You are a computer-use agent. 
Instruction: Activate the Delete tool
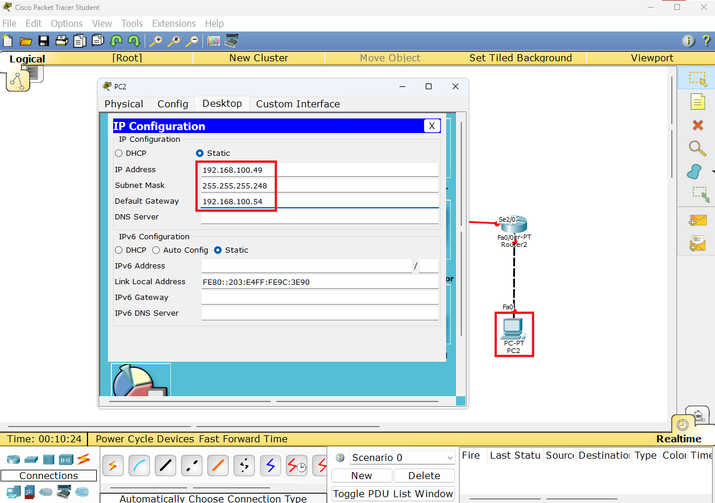coord(698,125)
